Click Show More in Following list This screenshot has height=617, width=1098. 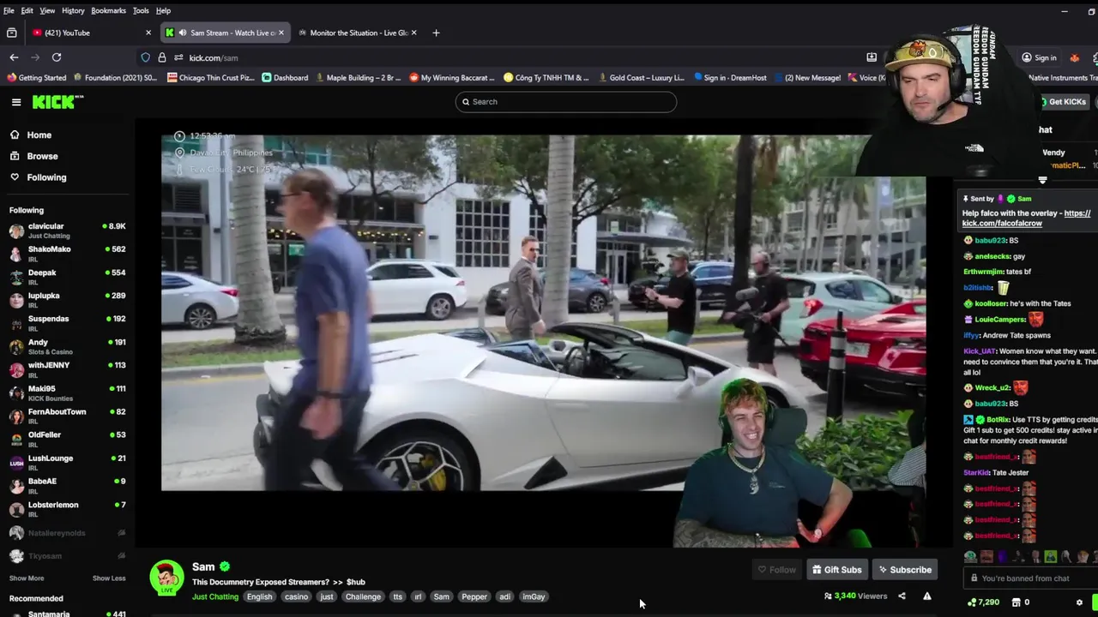[26, 578]
